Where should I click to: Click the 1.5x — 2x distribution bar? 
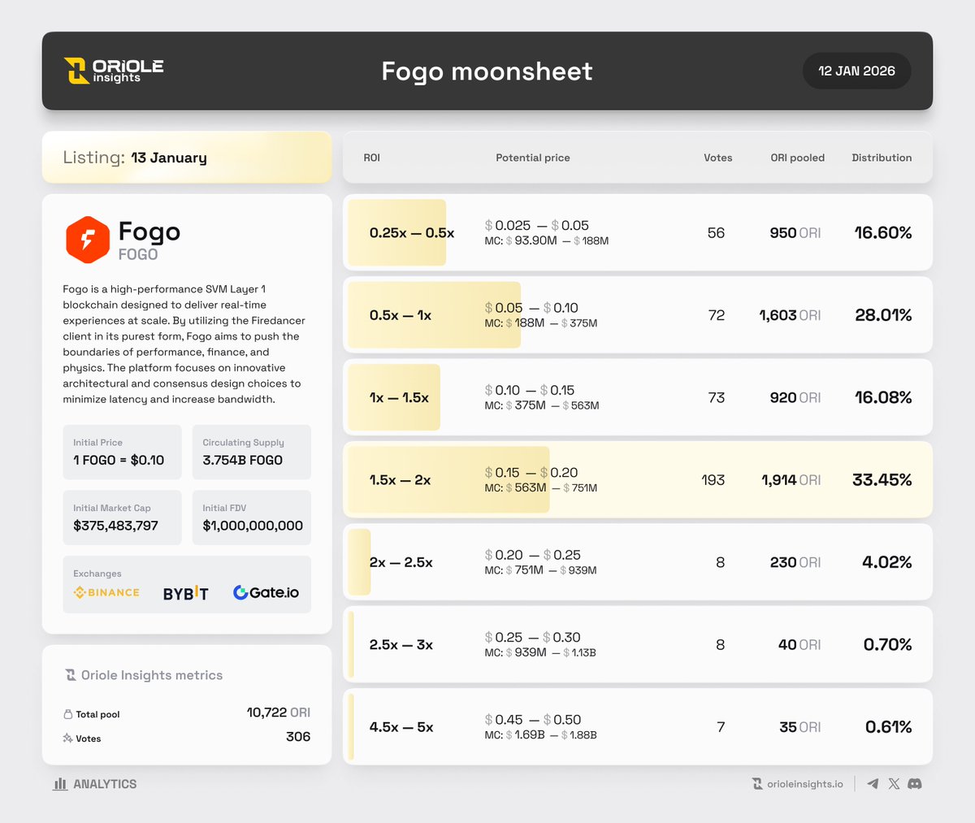(x=448, y=479)
